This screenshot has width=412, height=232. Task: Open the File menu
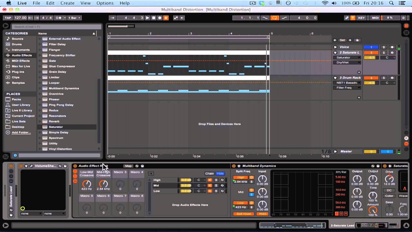coord(36,3)
